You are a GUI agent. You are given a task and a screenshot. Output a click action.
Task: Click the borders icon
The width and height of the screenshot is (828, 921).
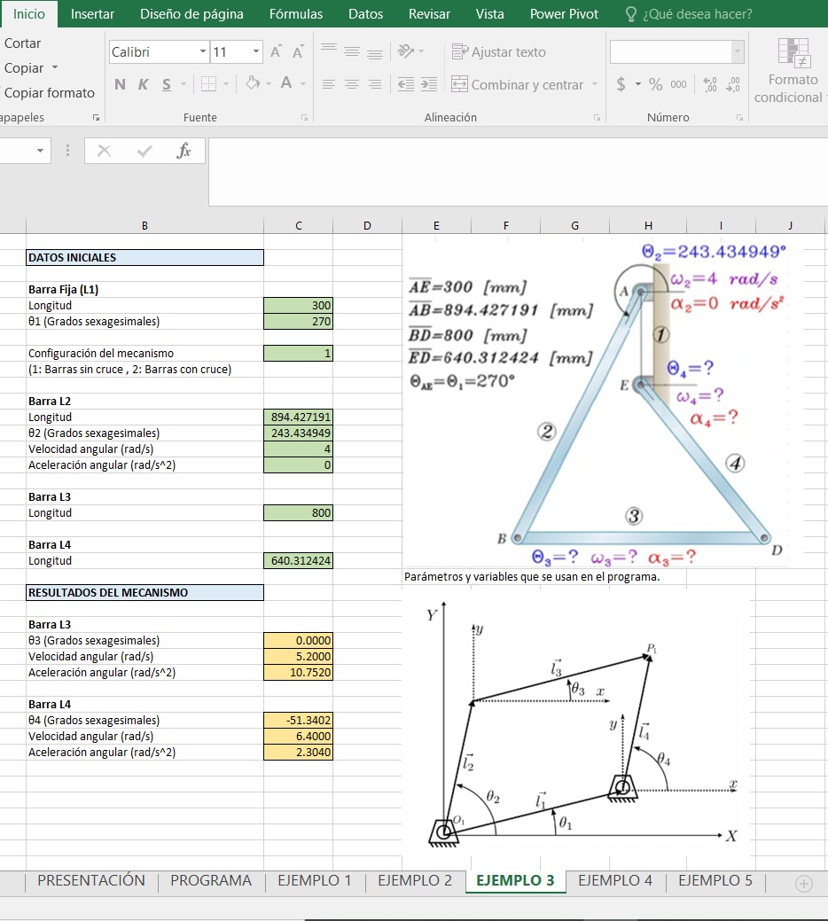pyautogui.click(x=208, y=84)
